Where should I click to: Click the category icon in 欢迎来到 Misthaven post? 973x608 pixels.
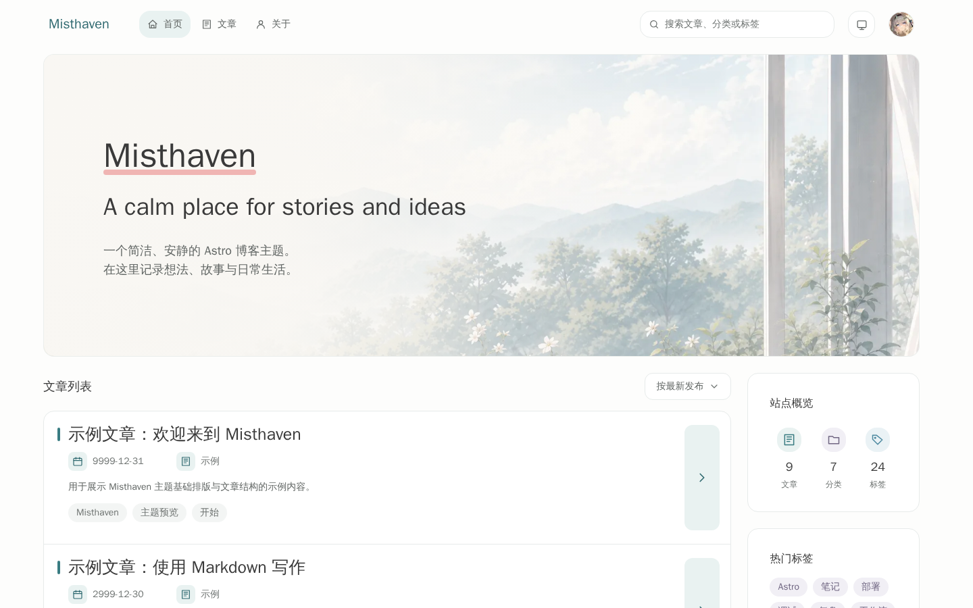[186, 461]
